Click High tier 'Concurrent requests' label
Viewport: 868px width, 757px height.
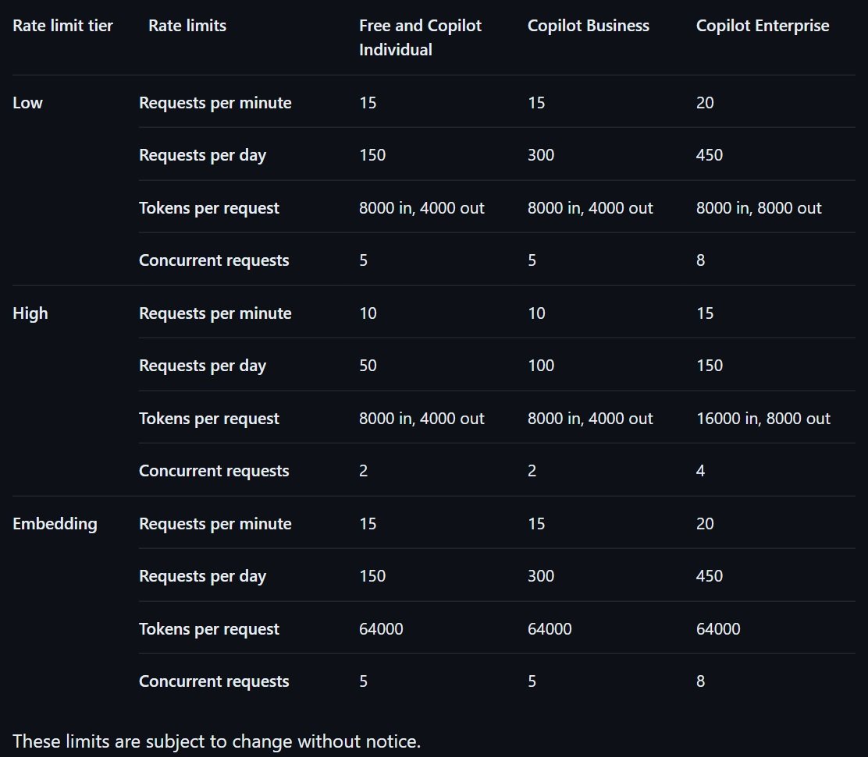[x=213, y=471]
